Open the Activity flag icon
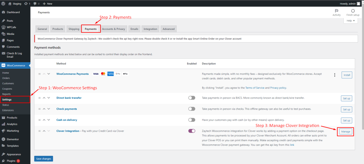The width and height of the screenshot is (364, 164). point(336,11)
